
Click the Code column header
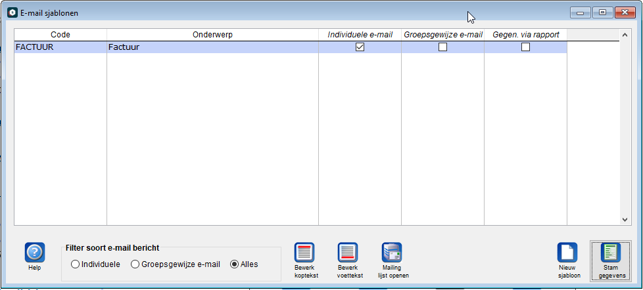[60, 35]
